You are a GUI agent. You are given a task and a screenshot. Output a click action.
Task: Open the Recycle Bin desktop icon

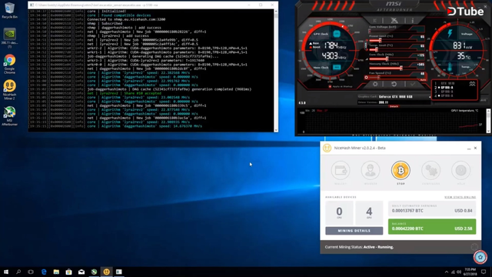click(9, 10)
